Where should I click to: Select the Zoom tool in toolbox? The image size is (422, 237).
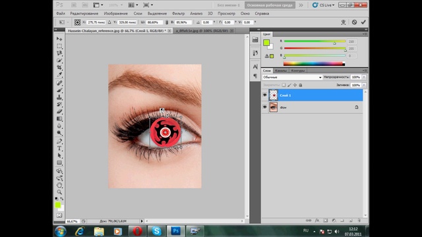coord(59,192)
